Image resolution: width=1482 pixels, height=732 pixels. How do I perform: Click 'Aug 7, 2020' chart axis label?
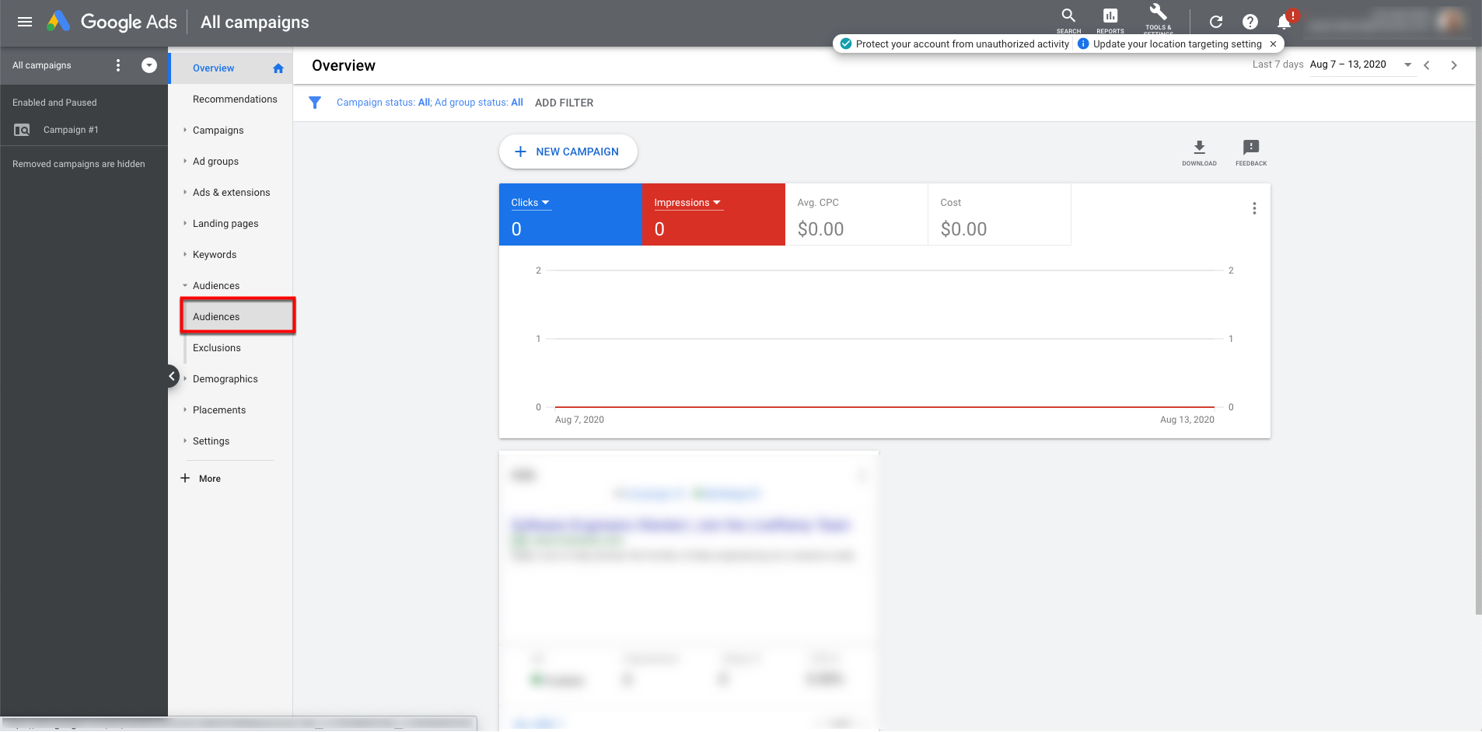tap(579, 420)
